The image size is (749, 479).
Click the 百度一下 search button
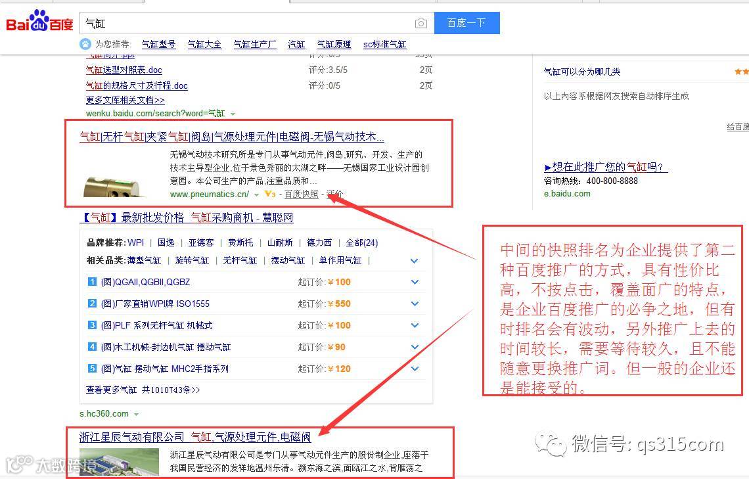tap(466, 23)
